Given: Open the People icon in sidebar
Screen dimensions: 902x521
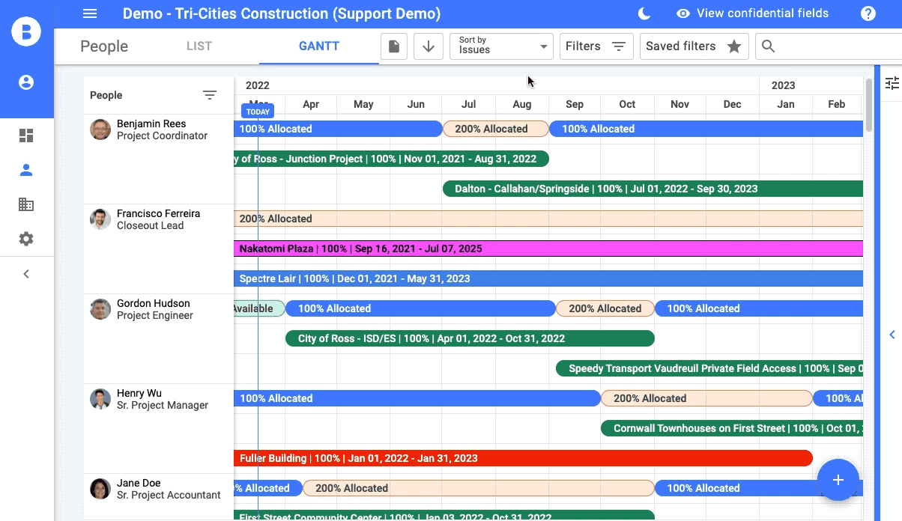Looking at the screenshot, I should [x=26, y=170].
